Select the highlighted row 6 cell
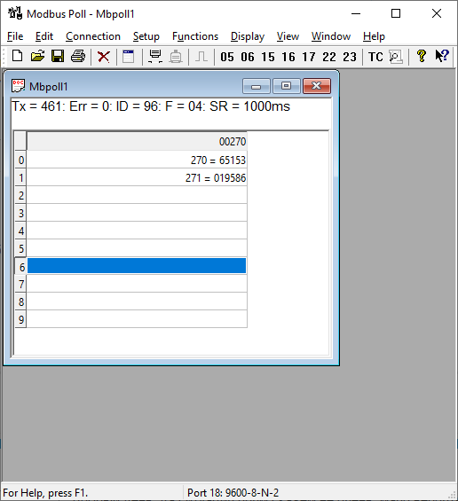The height and width of the screenshot is (501, 458). pos(137,266)
